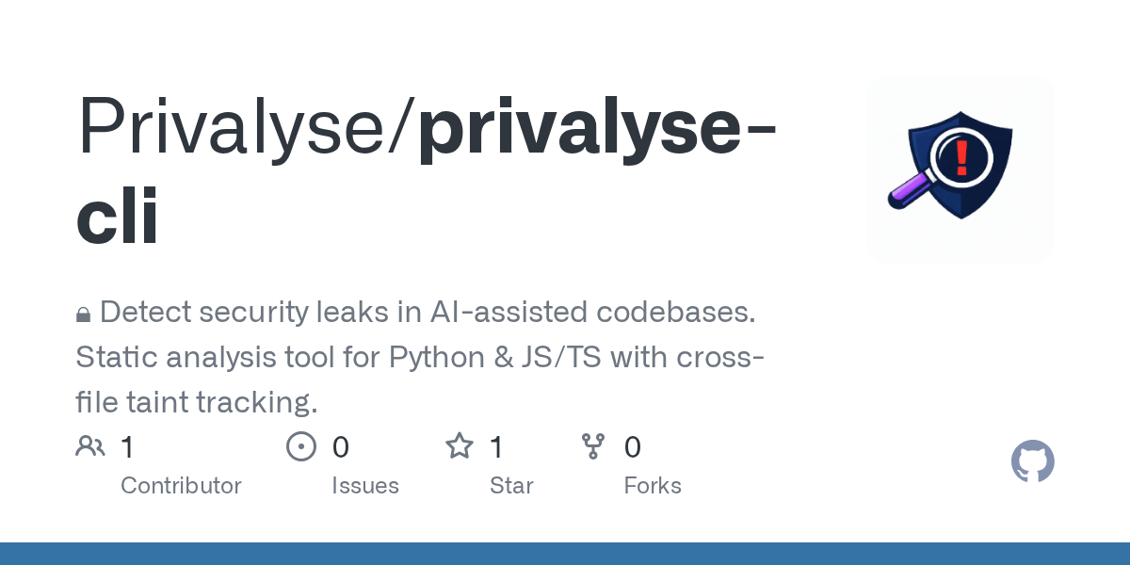Click the bold "cli" title text
The width and height of the screenshot is (1130, 565).
pyautogui.click(x=117, y=217)
